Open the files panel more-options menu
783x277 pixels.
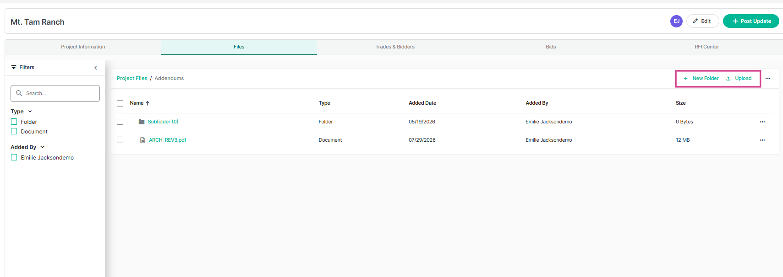tap(768, 79)
